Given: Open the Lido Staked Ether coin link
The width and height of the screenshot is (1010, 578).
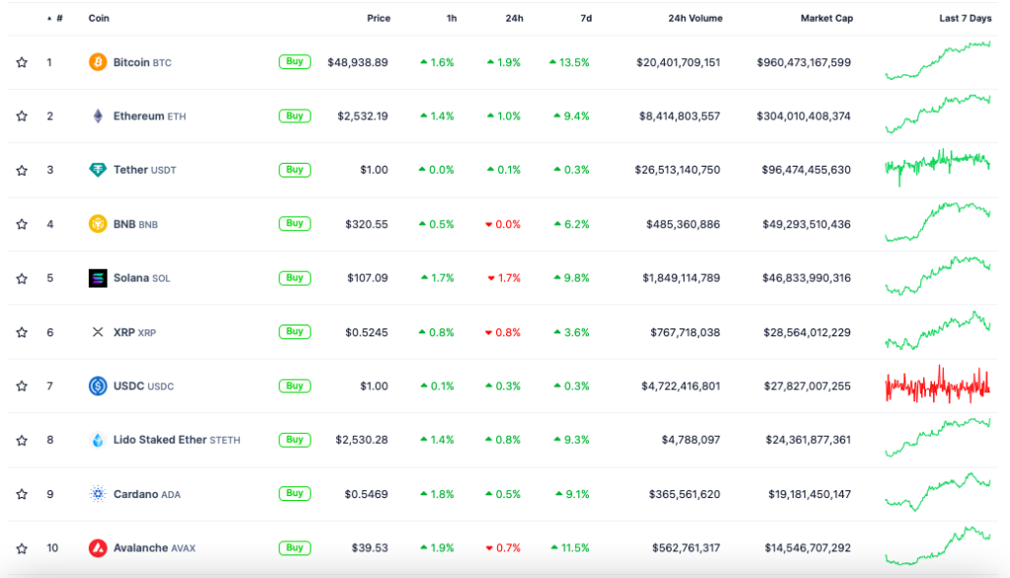Looking at the screenshot, I should point(160,440).
